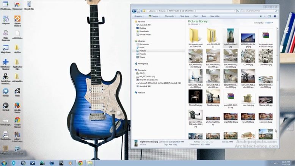
Task: Select the ThroneChair.jpg thumbnail
Action: click(196, 96)
